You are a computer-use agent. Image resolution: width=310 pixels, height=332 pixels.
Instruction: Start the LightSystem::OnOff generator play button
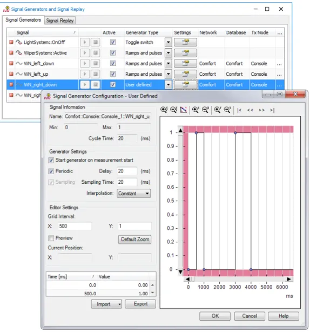coord(85,42)
